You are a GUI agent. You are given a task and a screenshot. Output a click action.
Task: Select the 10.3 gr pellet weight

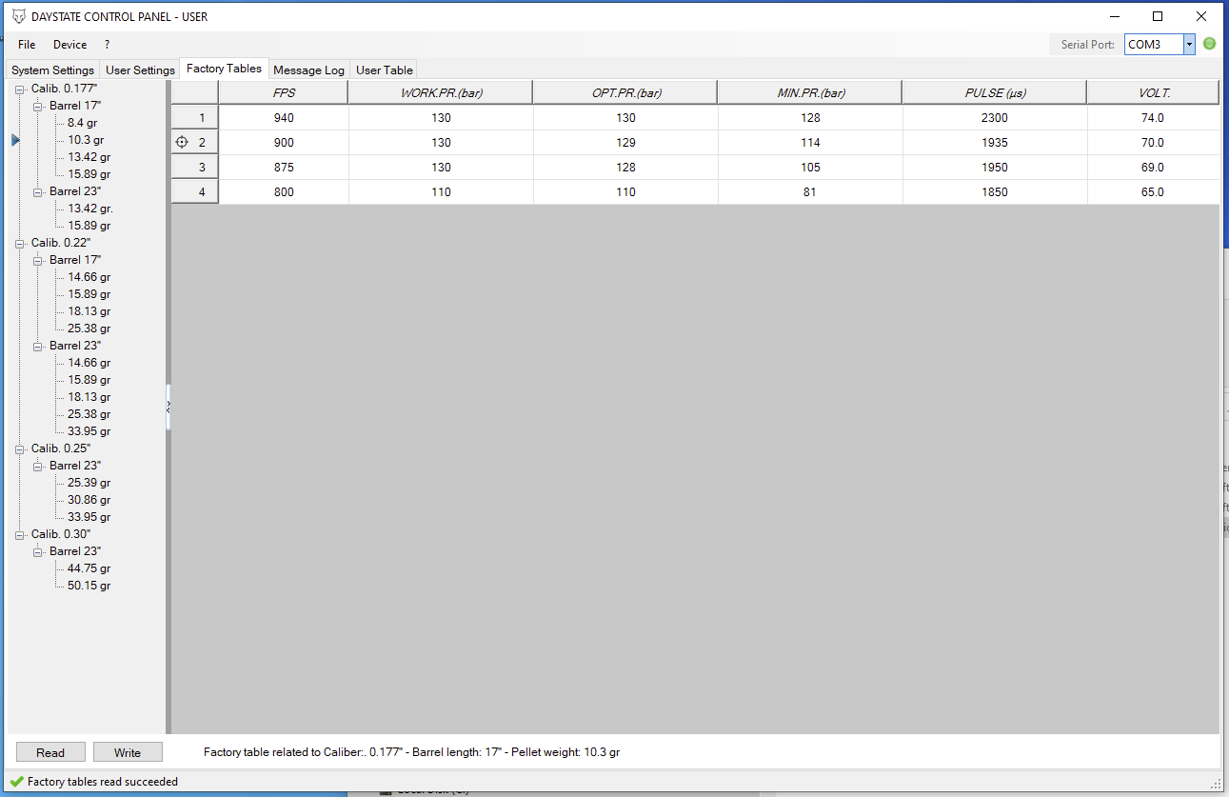click(86, 140)
